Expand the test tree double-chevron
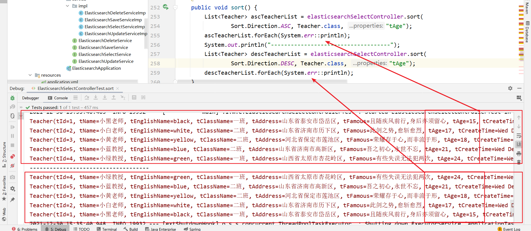Image resolution: width=531 pixels, height=231 pixels. click(x=21, y=107)
